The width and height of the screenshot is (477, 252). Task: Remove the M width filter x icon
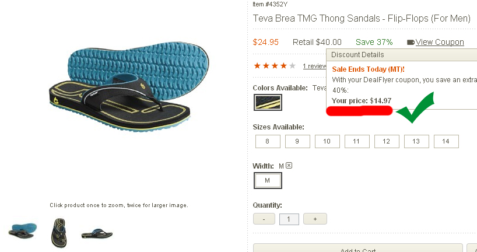pos(289,166)
